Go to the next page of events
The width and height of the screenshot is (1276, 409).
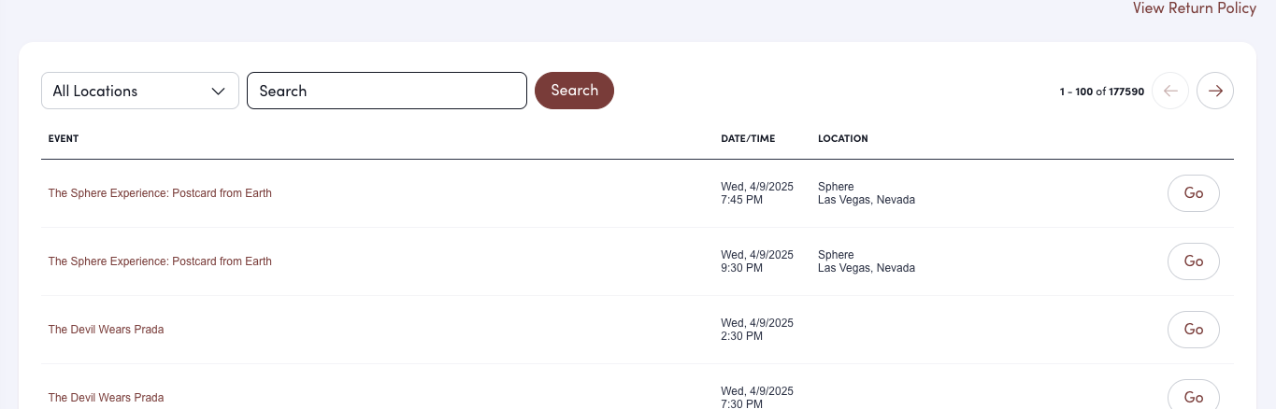(1215, 91)
